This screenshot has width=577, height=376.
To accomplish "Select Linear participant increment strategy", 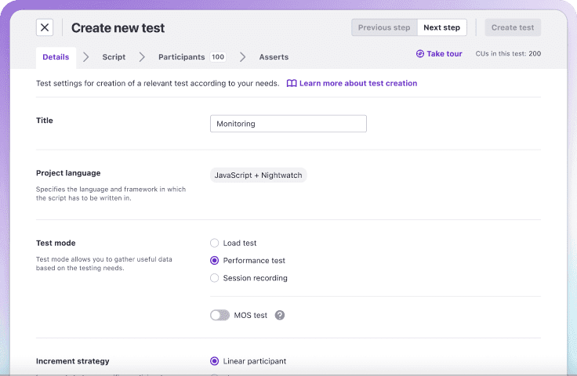I will [x=215, y=361].
